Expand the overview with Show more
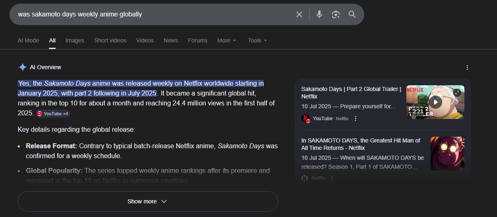 (148, 201)
